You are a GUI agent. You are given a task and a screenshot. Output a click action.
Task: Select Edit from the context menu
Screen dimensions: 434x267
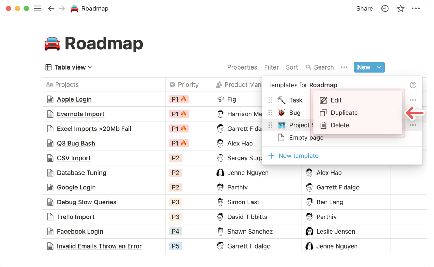(x=336, y=100)
